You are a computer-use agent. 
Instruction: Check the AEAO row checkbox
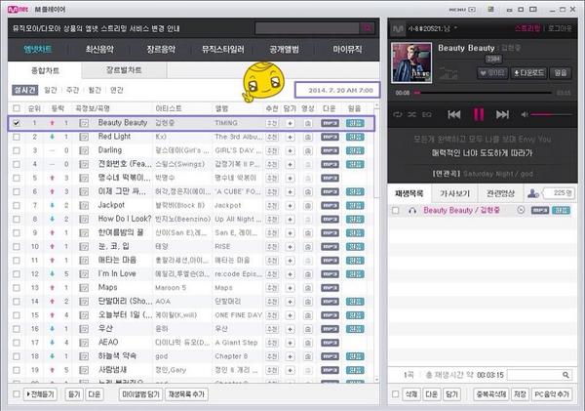(x=17, y=343)
